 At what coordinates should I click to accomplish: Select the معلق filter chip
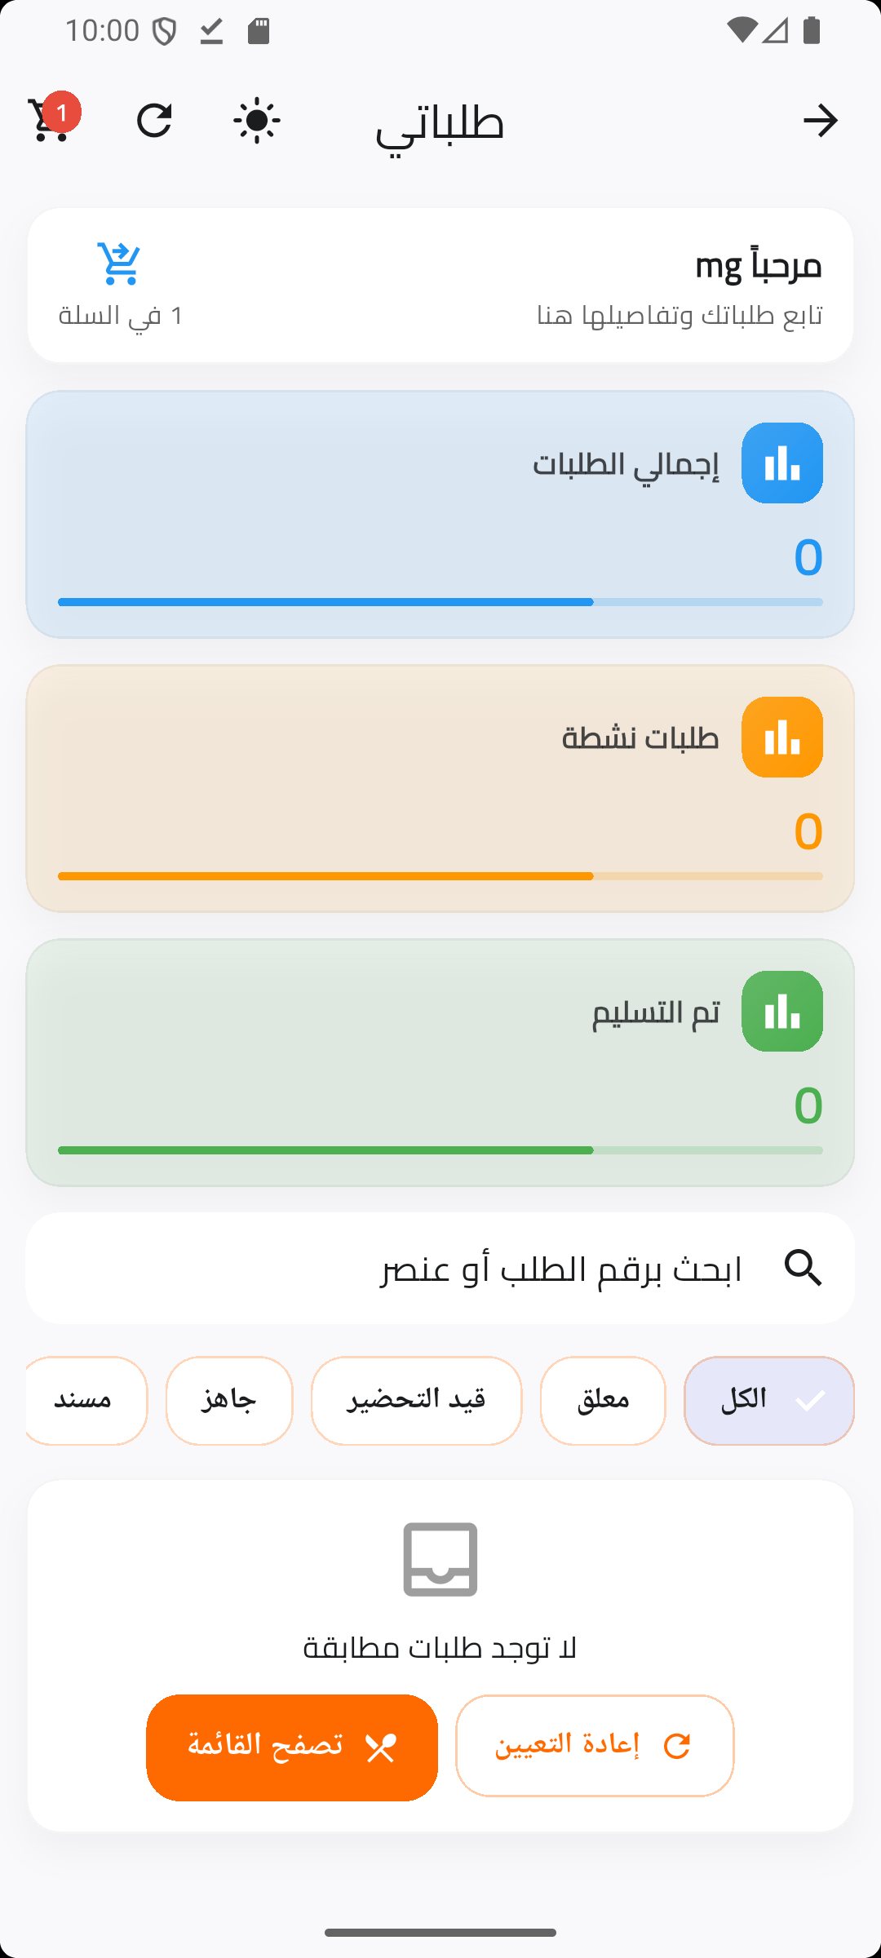603,1400
